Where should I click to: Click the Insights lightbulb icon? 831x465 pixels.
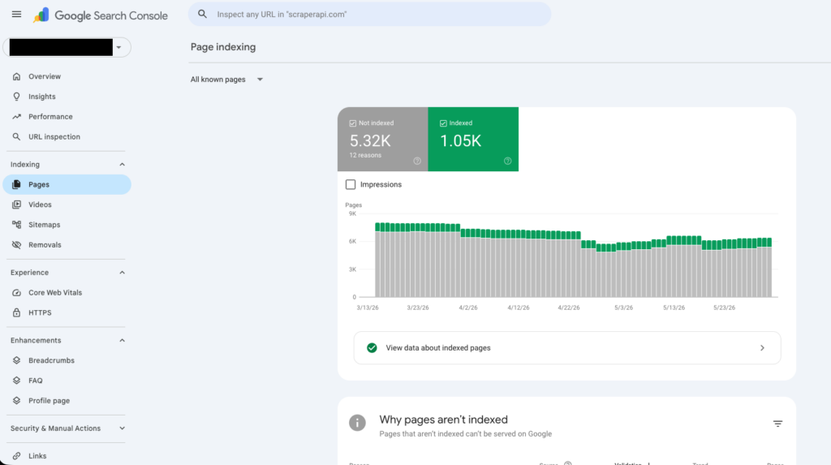(x=16, y=97)
